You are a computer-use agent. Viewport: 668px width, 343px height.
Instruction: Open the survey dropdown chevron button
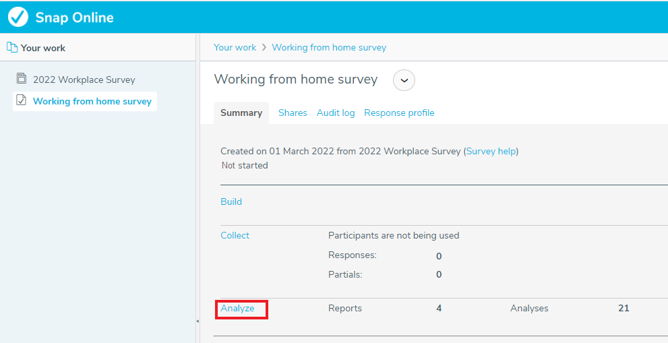(x=404, y=80)
